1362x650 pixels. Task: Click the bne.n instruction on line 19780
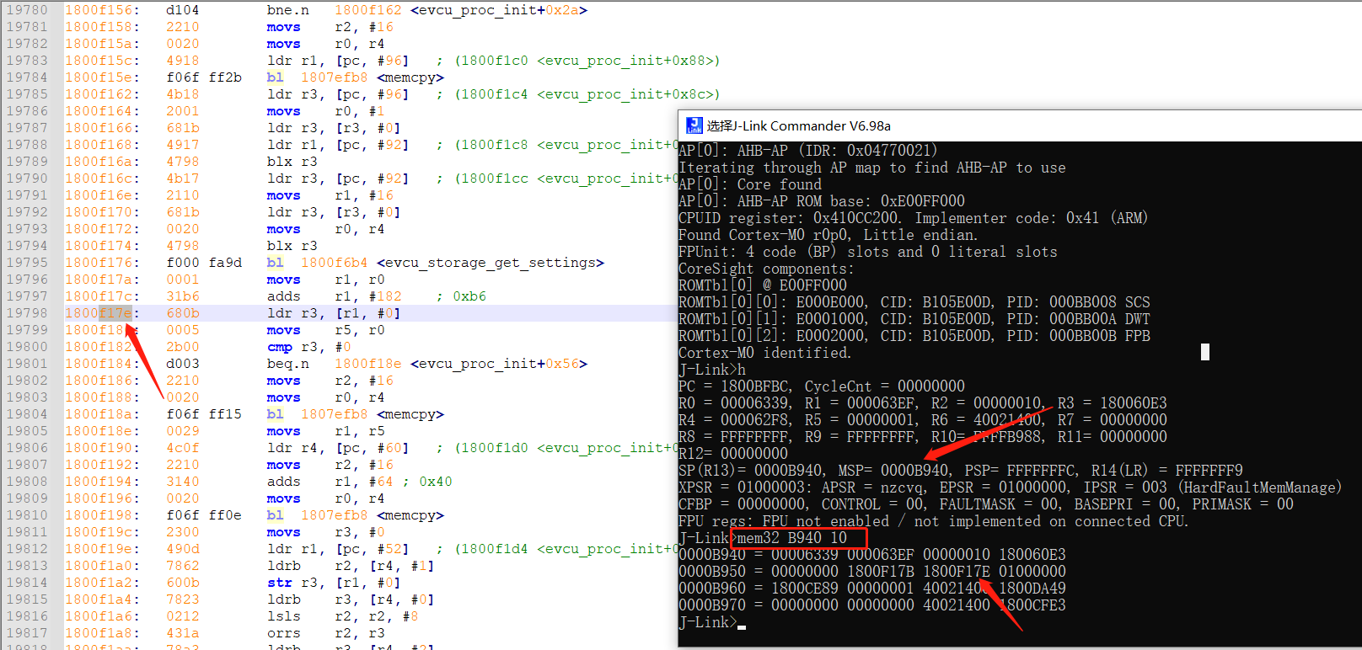(x=287, y=10)
